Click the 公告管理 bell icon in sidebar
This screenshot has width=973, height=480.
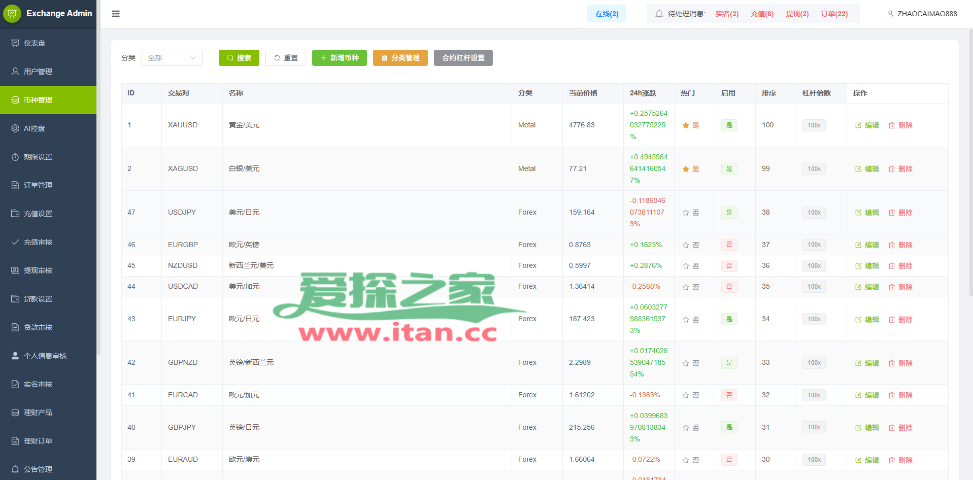15,469
